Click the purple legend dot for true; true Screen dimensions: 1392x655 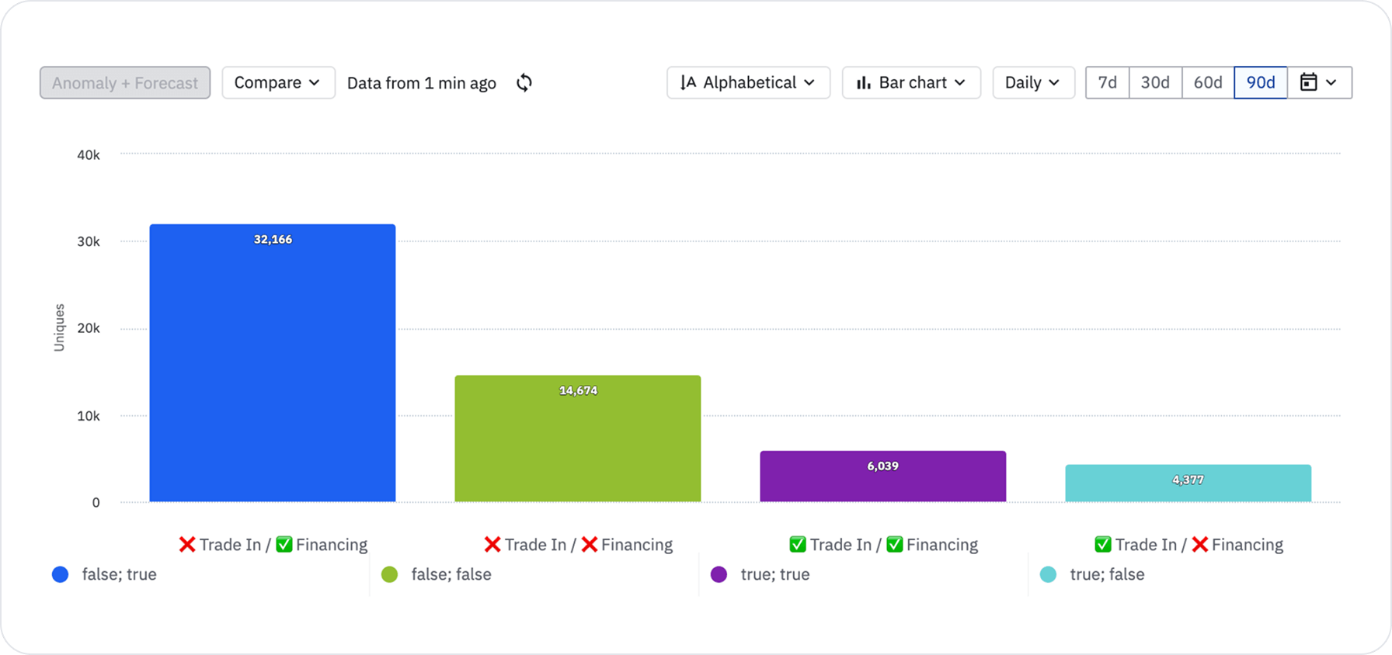(719, 574)
